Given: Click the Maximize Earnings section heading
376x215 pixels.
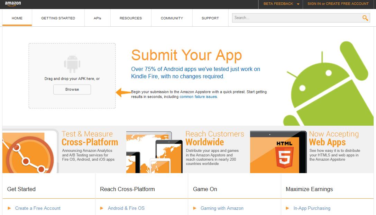Looking at the screenshot, I should pyautogui.click(x=309, y=189).
